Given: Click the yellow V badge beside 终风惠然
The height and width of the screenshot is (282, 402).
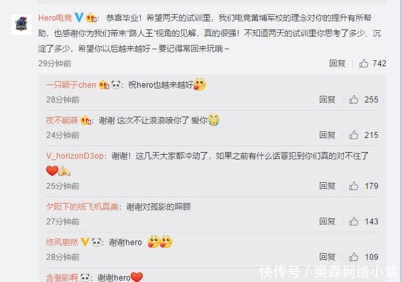Looking at the screenshot, I should 85,242.
